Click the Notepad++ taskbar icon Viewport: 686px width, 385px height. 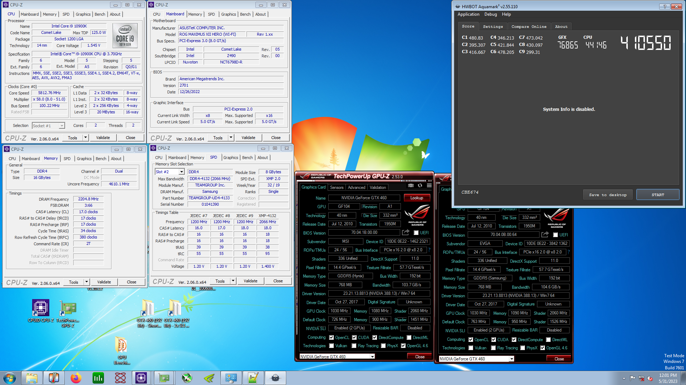253,378
